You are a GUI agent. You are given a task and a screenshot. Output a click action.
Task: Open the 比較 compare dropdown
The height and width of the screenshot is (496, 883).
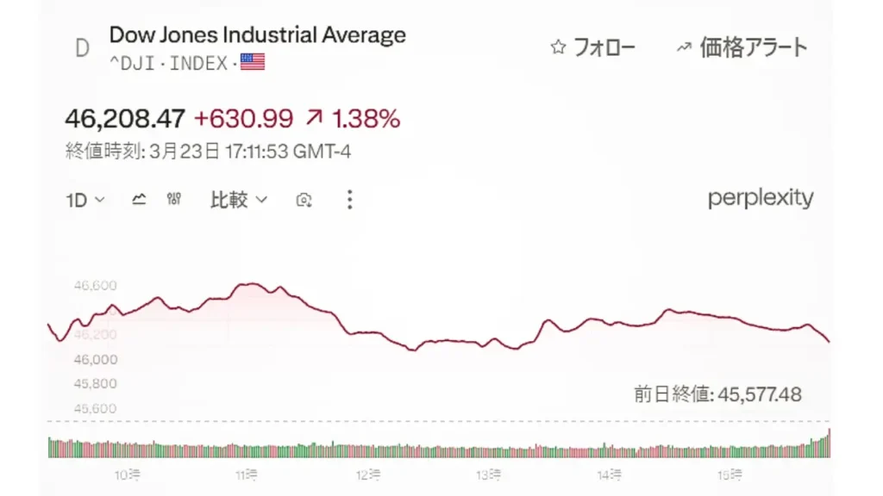coord(239,200)
